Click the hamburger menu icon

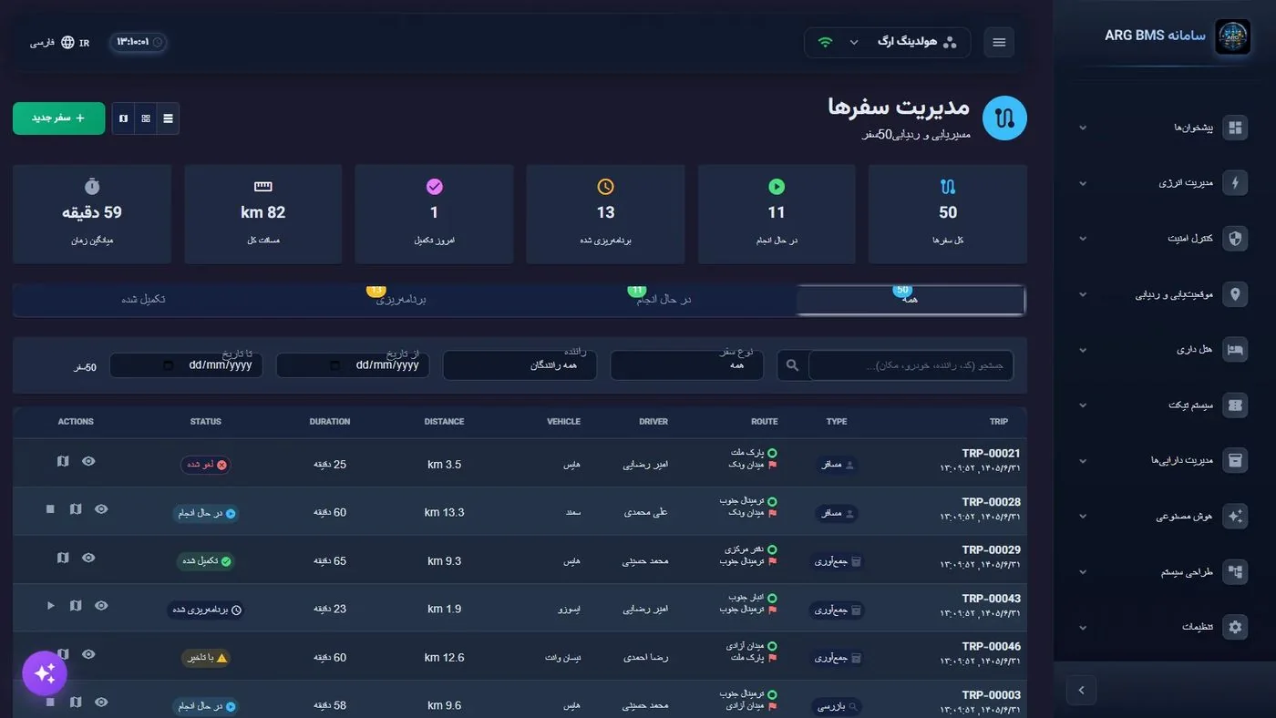coord(999,42)
